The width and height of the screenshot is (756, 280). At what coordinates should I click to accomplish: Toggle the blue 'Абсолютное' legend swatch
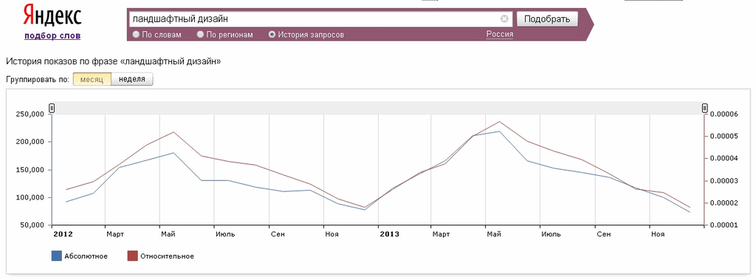click(56, 256)
